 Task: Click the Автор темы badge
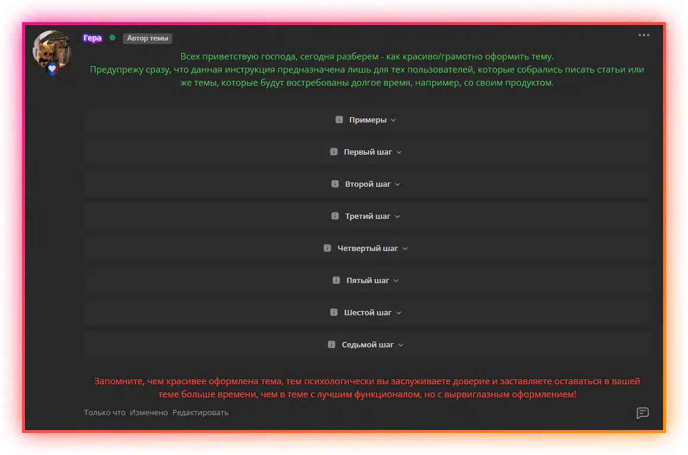click(x=147, y=39)
